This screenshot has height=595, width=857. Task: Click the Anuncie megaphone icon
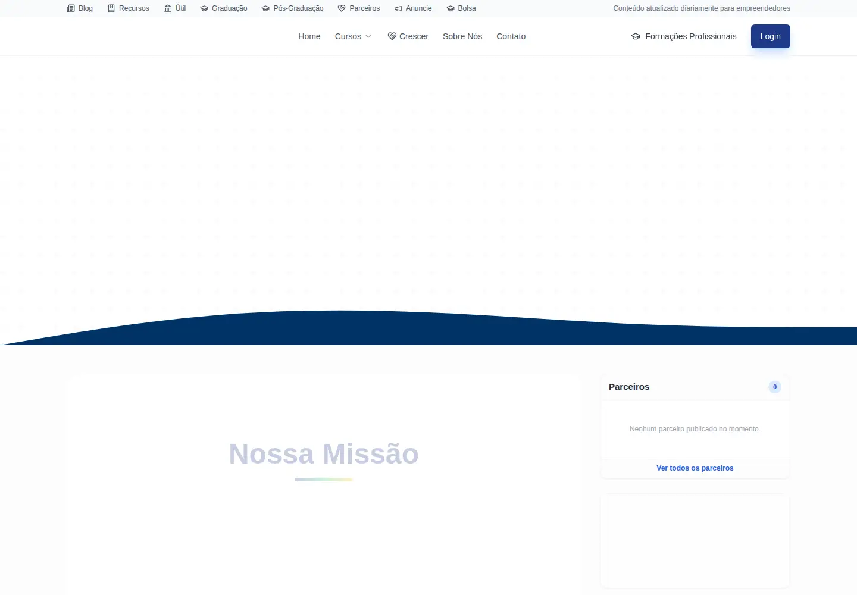[x=398, y=8]
